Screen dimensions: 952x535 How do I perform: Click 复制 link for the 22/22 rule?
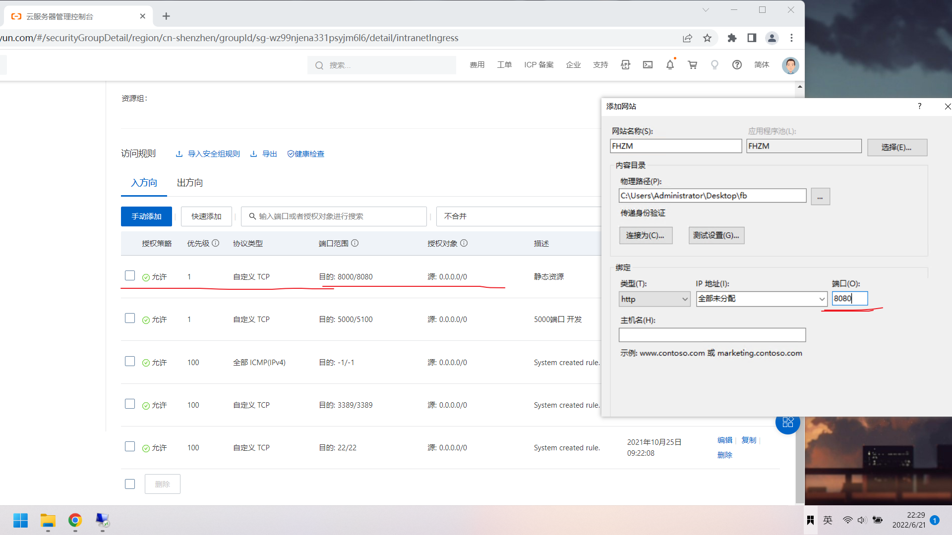coord(749,440)
